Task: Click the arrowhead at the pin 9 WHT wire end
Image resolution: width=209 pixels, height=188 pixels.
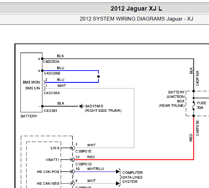Action: [x=118, y=184]
